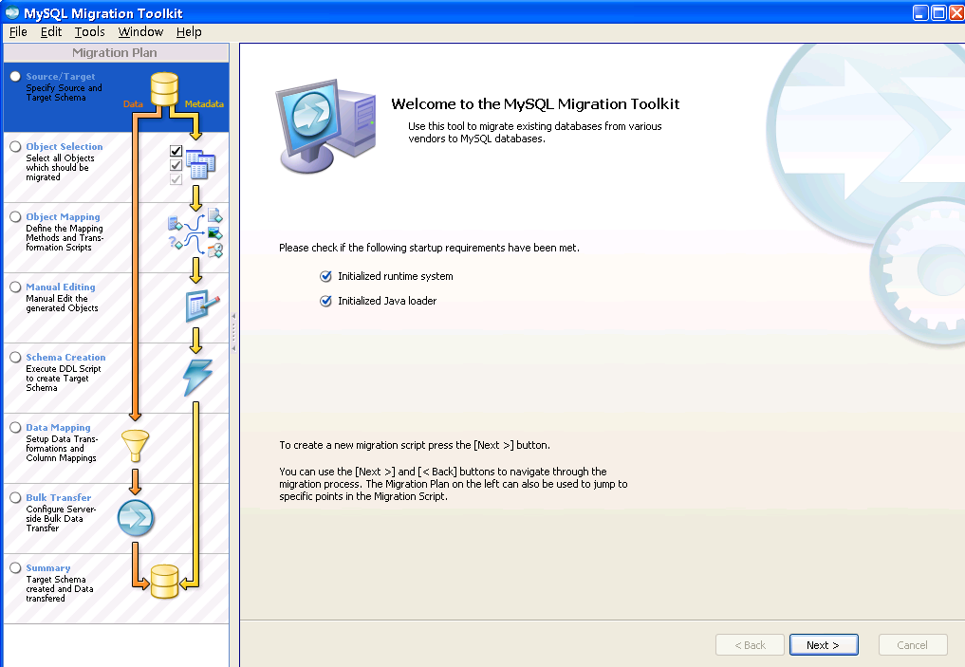Click 'Please check if the following startup requirements' text

coord(429,248)
